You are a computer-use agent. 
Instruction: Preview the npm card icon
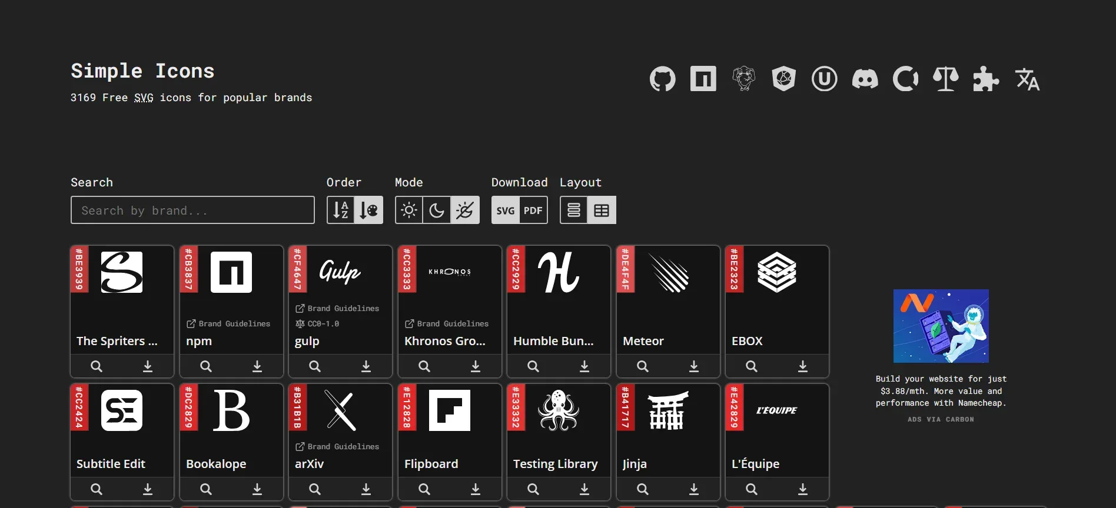click(x=206, y=366)
